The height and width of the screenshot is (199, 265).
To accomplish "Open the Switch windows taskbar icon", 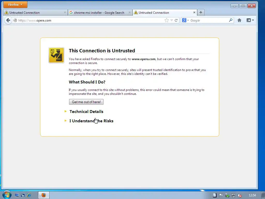I will coord(23,195).
